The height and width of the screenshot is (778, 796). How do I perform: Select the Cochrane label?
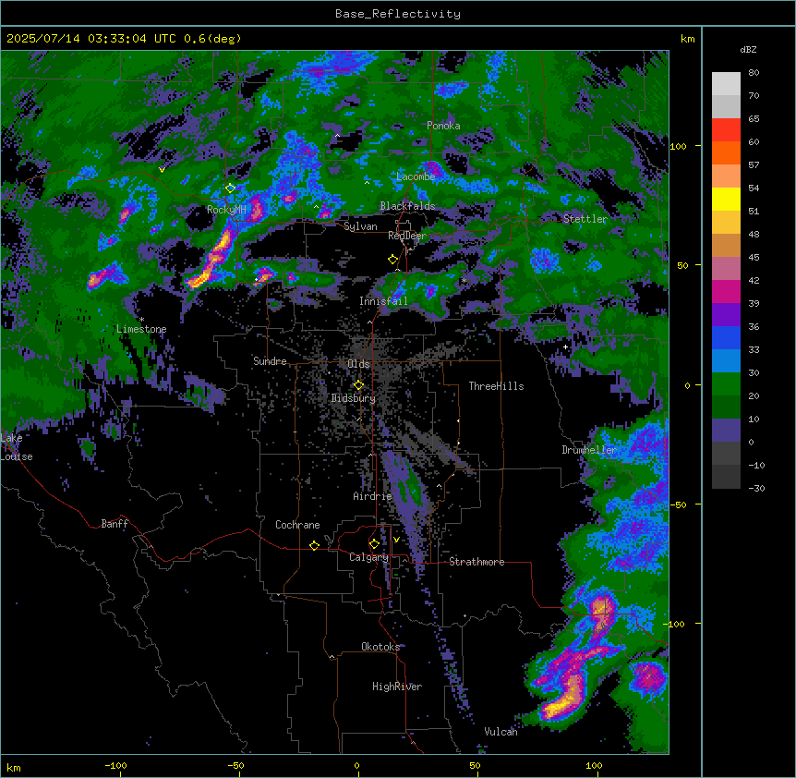coord(297,525)
